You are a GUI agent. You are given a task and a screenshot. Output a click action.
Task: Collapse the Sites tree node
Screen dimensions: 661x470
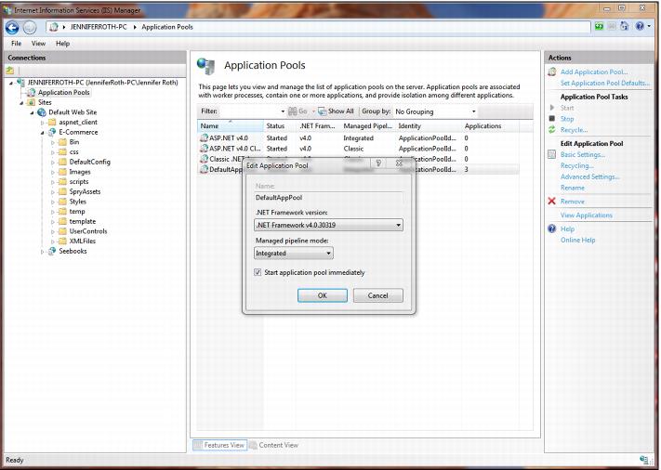pyautogui.click(x=21, y=103)
